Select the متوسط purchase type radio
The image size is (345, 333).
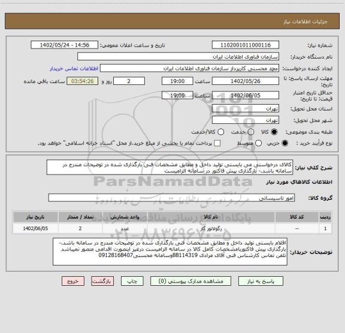coord(258,143)
